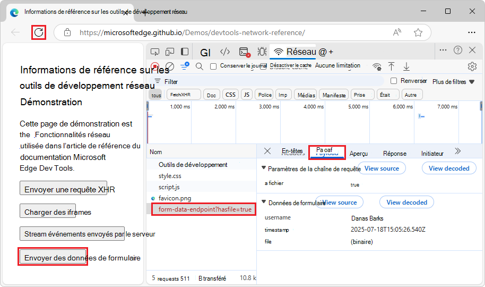The height and width of the screenshot is (287, 485).
Task: Filter by JS requests
Action: 247,95
